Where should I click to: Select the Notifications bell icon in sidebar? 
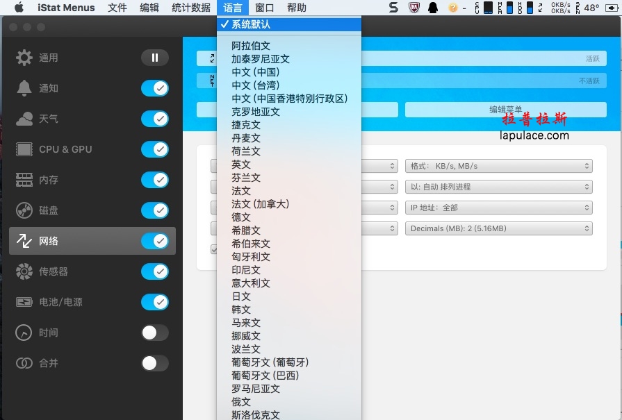point(24,88)
